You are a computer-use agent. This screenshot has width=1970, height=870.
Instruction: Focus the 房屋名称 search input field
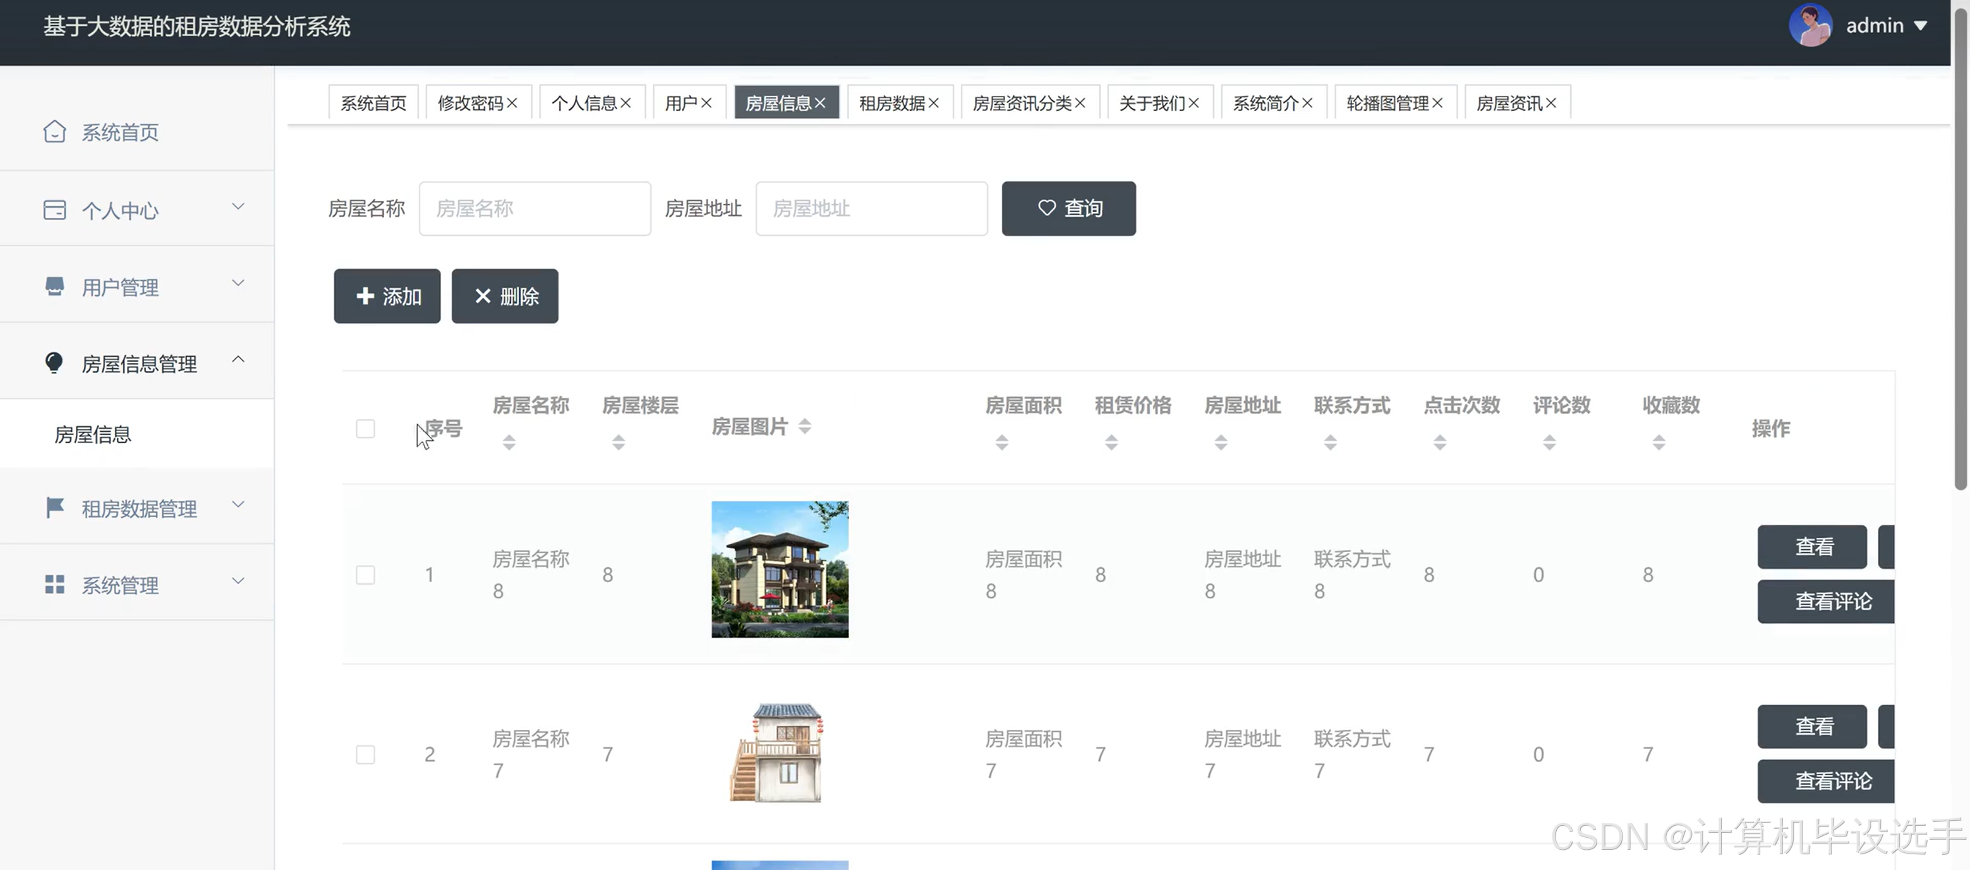tap(535, 208)
